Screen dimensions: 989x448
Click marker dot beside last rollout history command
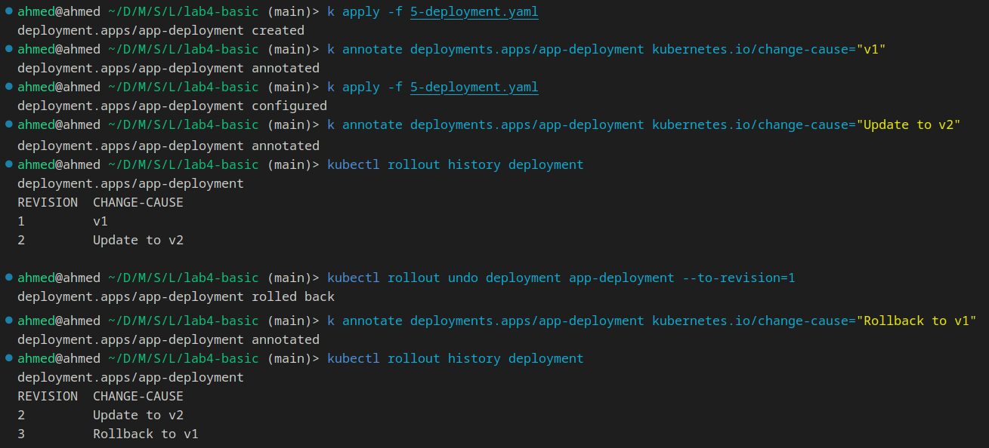(x=8, y=358)
